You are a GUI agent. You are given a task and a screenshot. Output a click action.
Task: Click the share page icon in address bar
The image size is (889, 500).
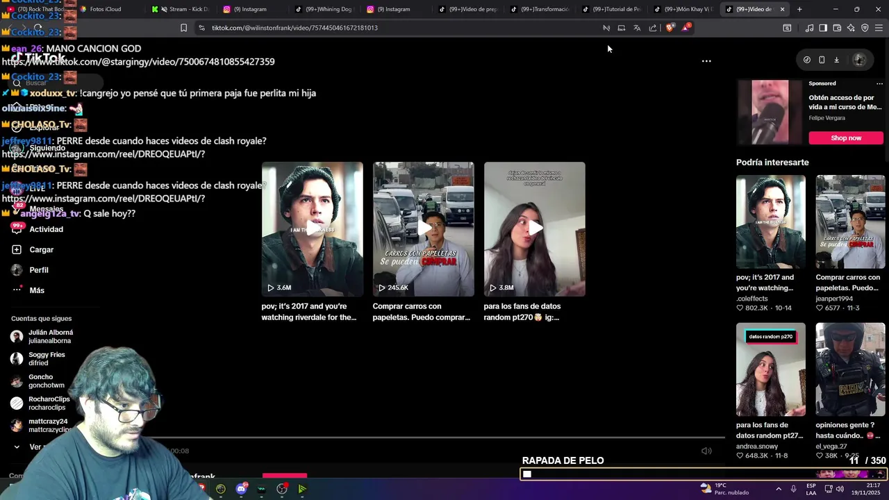[653, 28]
